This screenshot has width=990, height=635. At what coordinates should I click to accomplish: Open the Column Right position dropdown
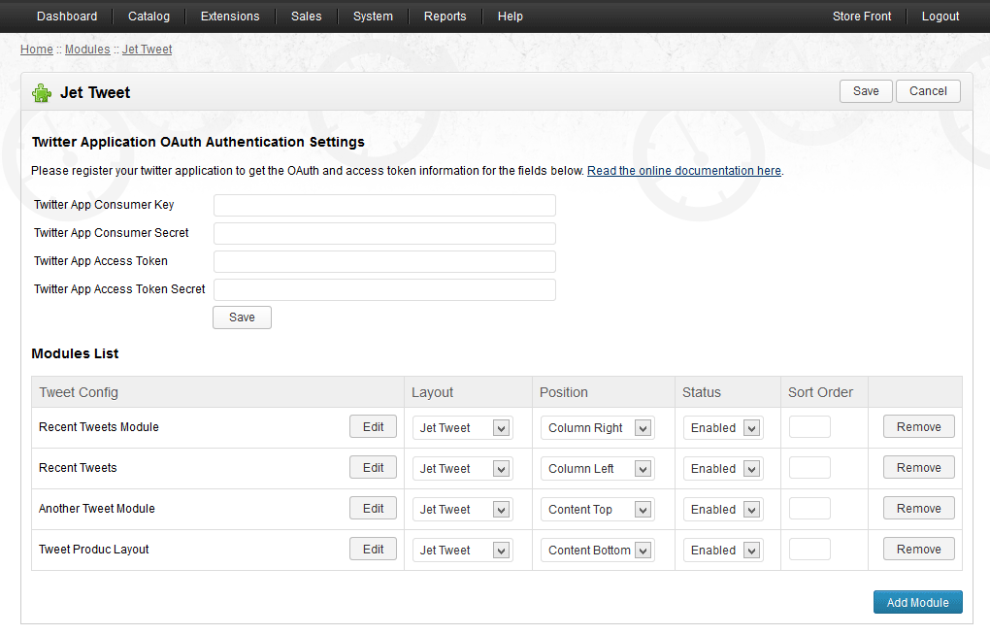tap(597, 428)
